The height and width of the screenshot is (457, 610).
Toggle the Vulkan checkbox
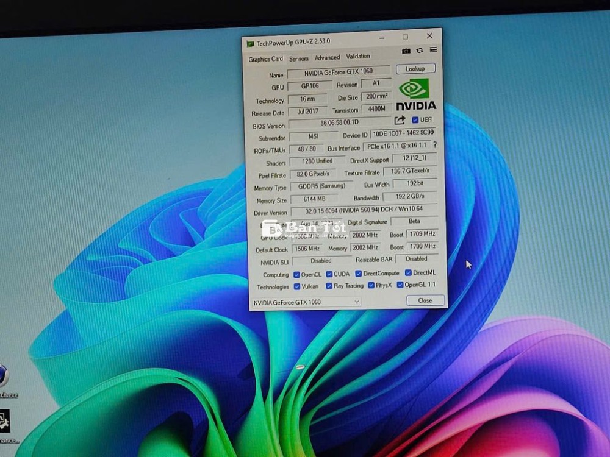(x=297, y=287)
